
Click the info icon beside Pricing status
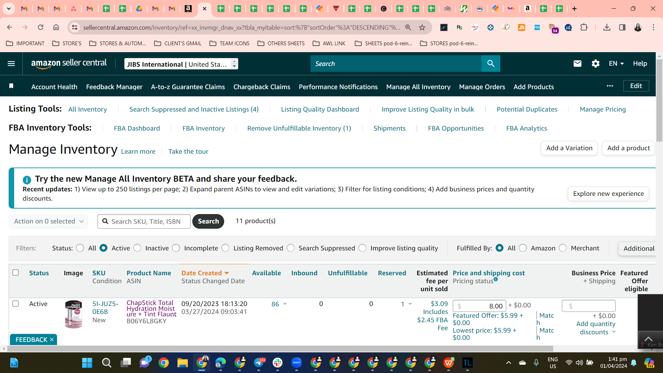coord(496,279)
